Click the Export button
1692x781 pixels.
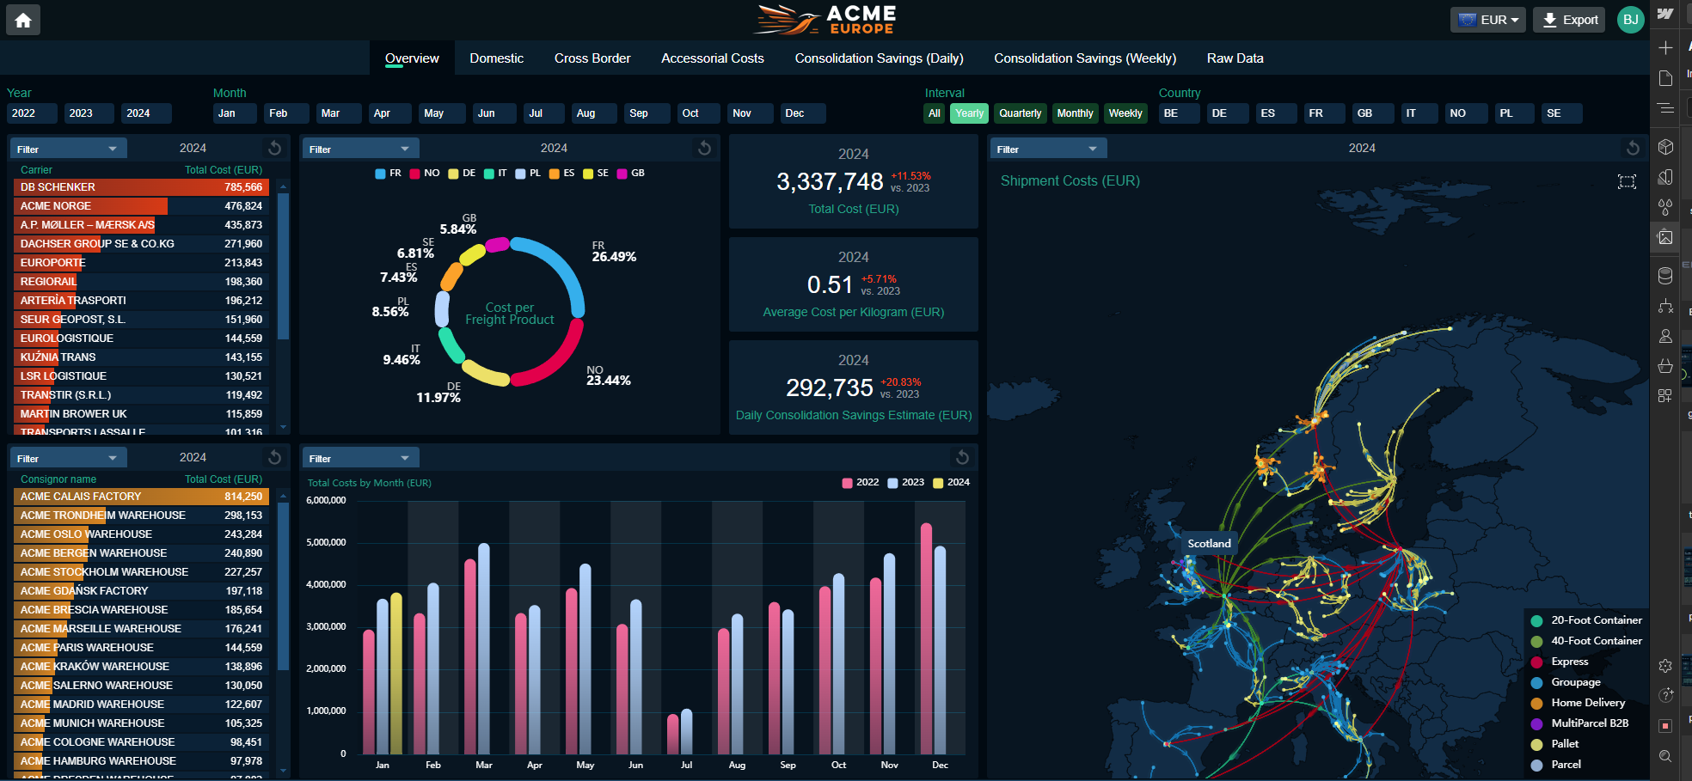(1568, 19)
